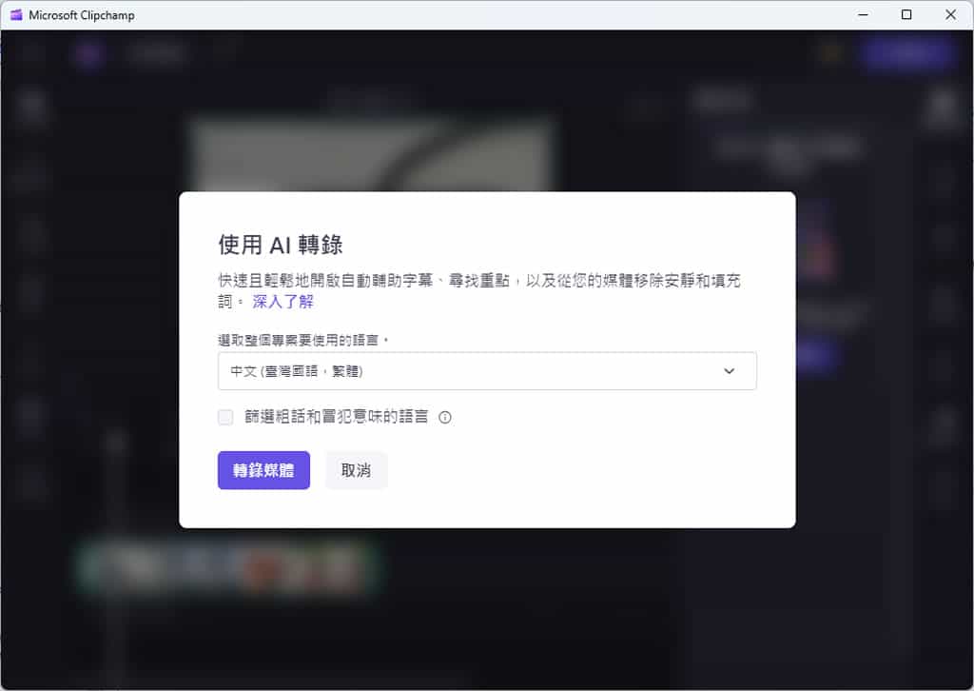Click the Microsoft Clipchamp title text
This screenshot has height=691, width=974.
[82, 15]
